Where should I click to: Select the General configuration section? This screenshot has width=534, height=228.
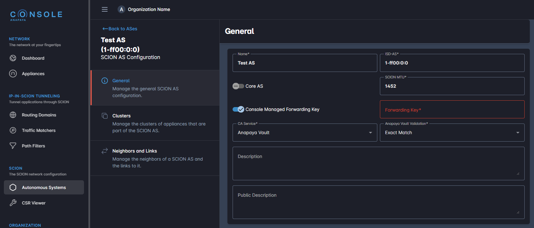(155, 88)
